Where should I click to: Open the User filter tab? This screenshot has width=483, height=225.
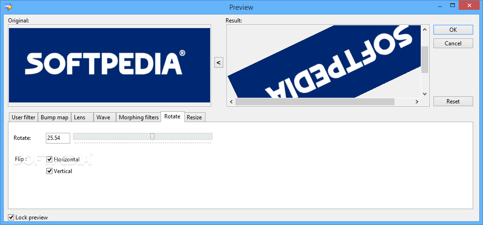23,117
